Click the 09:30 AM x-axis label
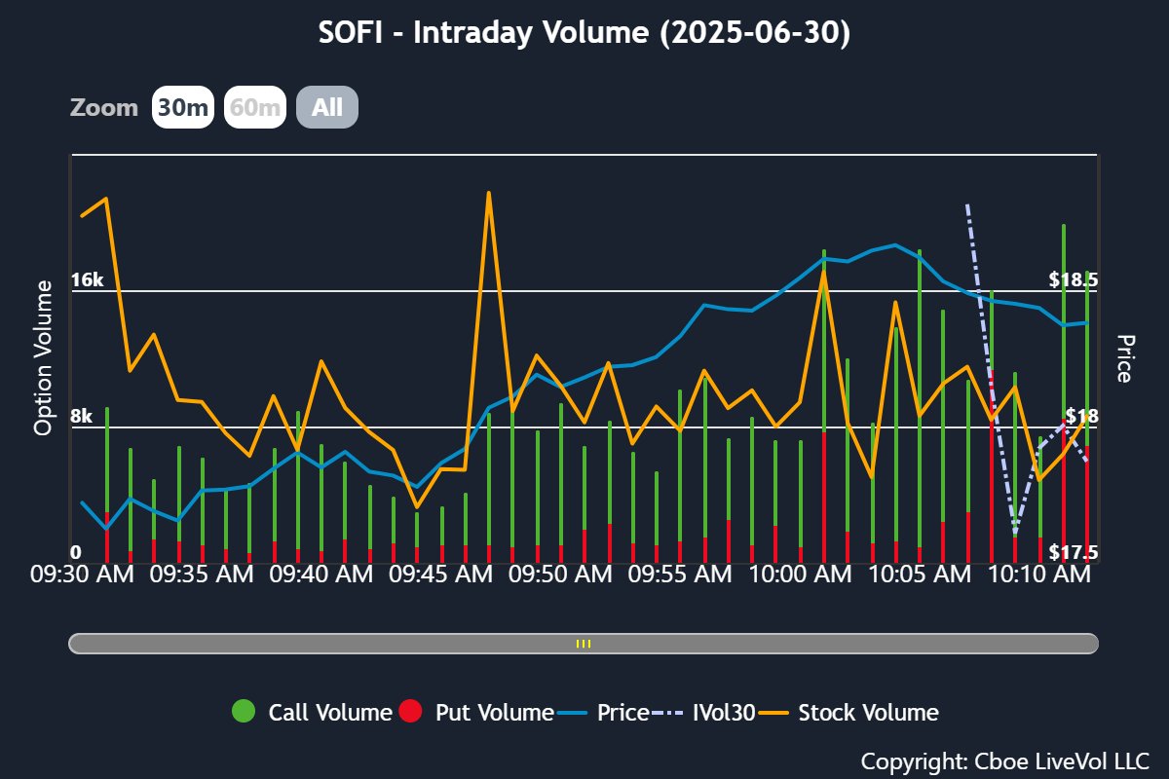 pyautogui.click(x=82, y=575)
